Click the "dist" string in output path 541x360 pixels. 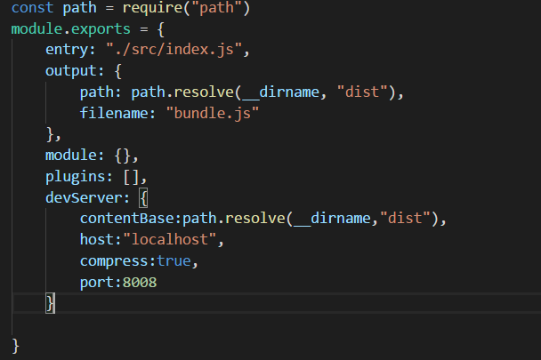[362, 92]
